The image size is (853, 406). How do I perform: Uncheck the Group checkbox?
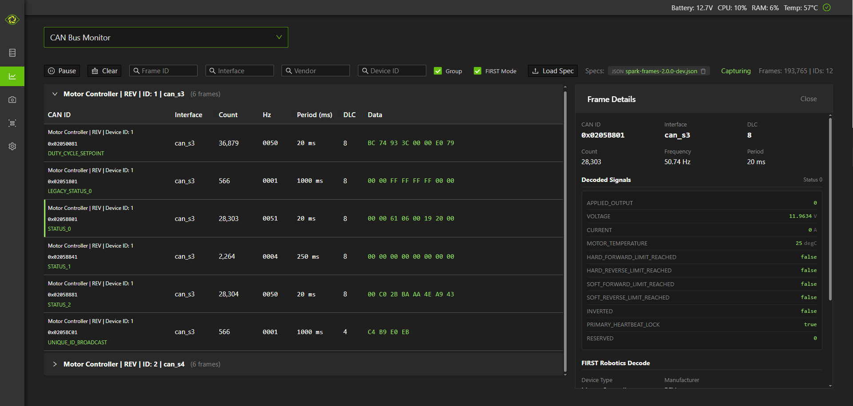[438, 71]
